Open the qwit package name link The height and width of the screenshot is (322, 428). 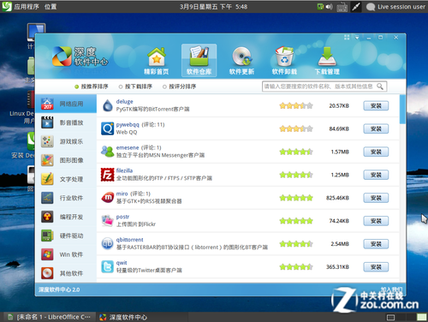122,263
